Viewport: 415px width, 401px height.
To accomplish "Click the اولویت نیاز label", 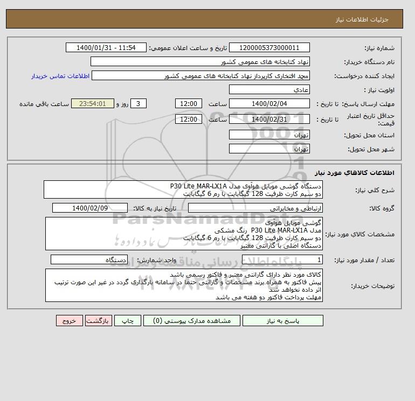I will 379,90.
